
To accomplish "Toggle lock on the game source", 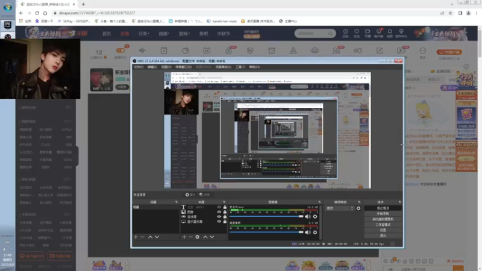I will pyautogui.click(x=225, y=217).
